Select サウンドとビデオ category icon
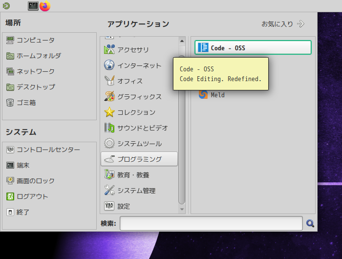 coord(109,128)
